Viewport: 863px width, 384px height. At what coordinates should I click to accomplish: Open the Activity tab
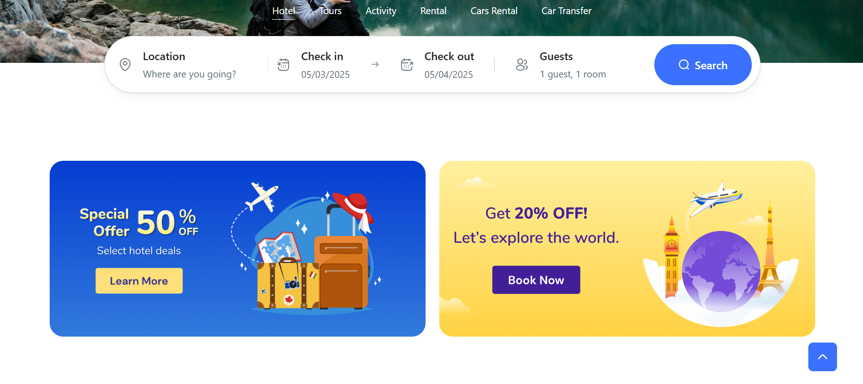[x=381, y=11]
